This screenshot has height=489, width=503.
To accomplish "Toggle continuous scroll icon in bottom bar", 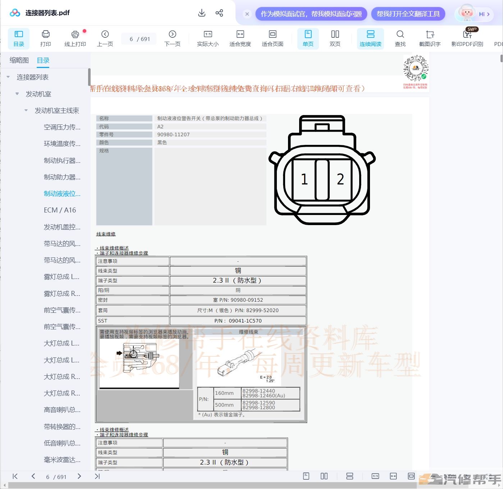I will click(349, 476).
